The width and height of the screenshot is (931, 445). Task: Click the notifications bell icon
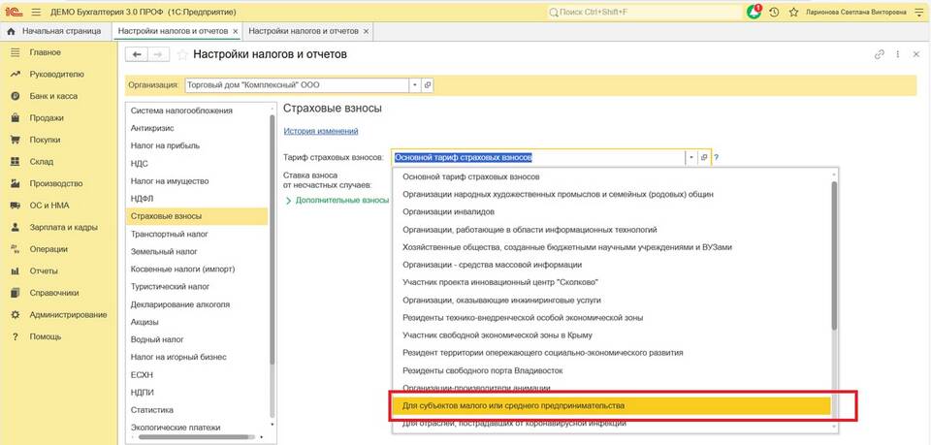coord(754,12)
